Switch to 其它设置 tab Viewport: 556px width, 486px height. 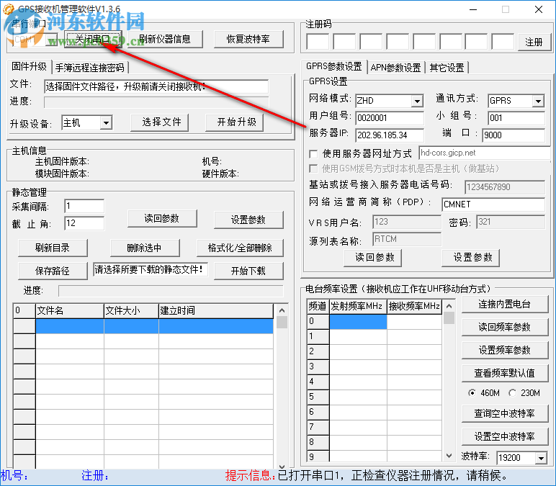[447, 68]
